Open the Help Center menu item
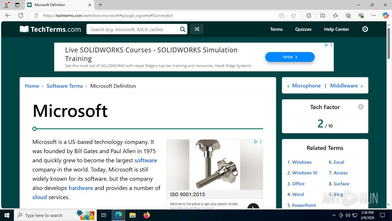Screen dimensions: 392x221 (x=336, y=29)
